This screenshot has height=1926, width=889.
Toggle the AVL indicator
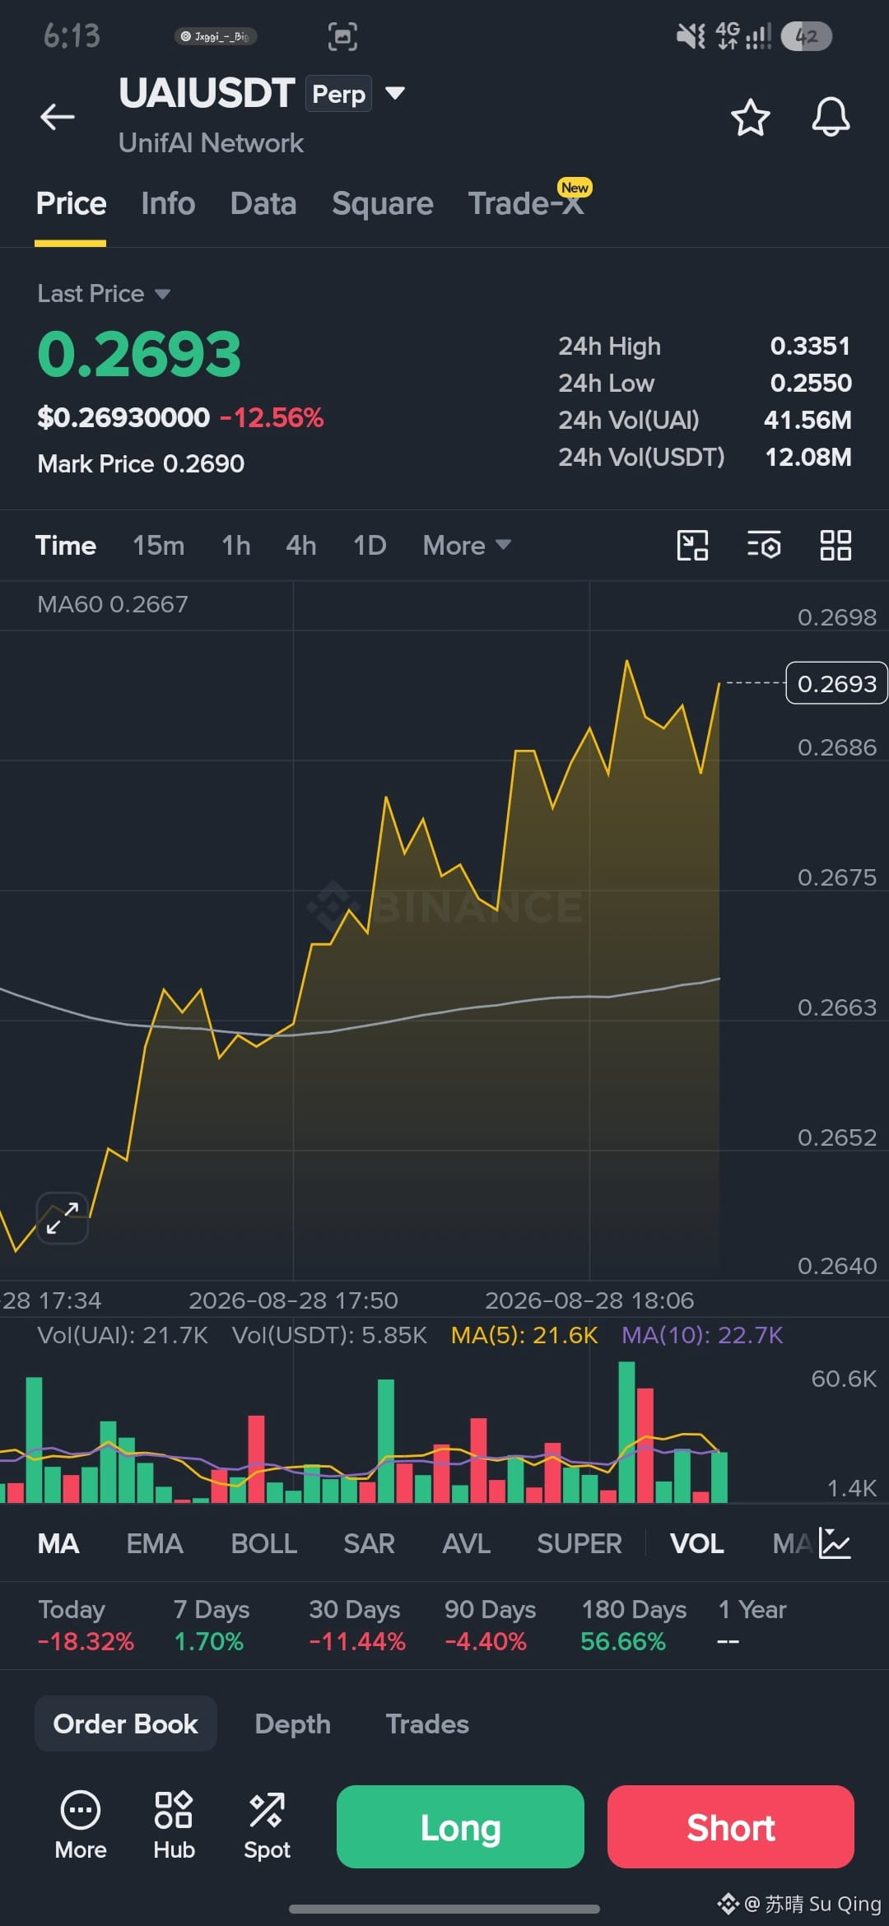pyautogui.click(x=467, y=1543)
